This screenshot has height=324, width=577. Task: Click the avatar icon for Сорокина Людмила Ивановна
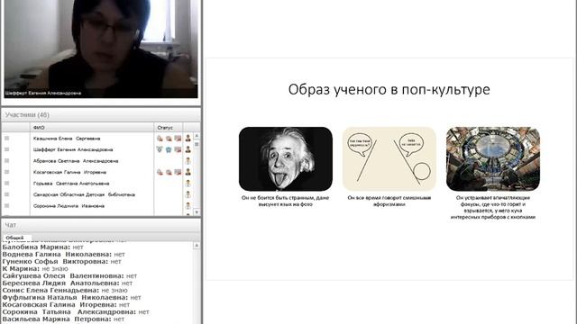pyautogui.click(x=188, y=206)
